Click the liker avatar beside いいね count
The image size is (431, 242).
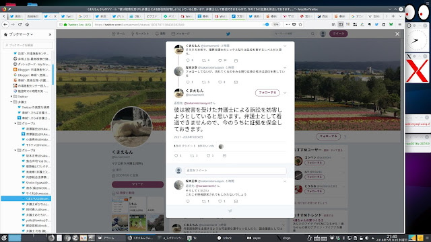coord(221,147)
